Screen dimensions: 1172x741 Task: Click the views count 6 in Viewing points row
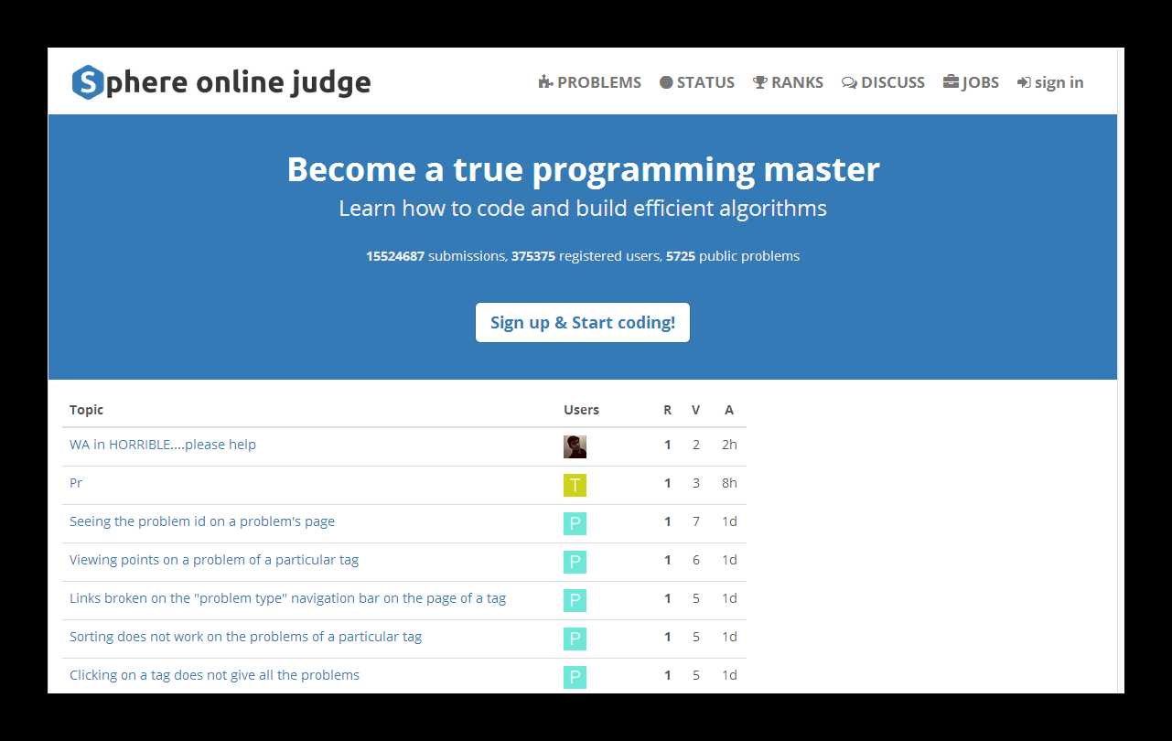tap(695, 560)
